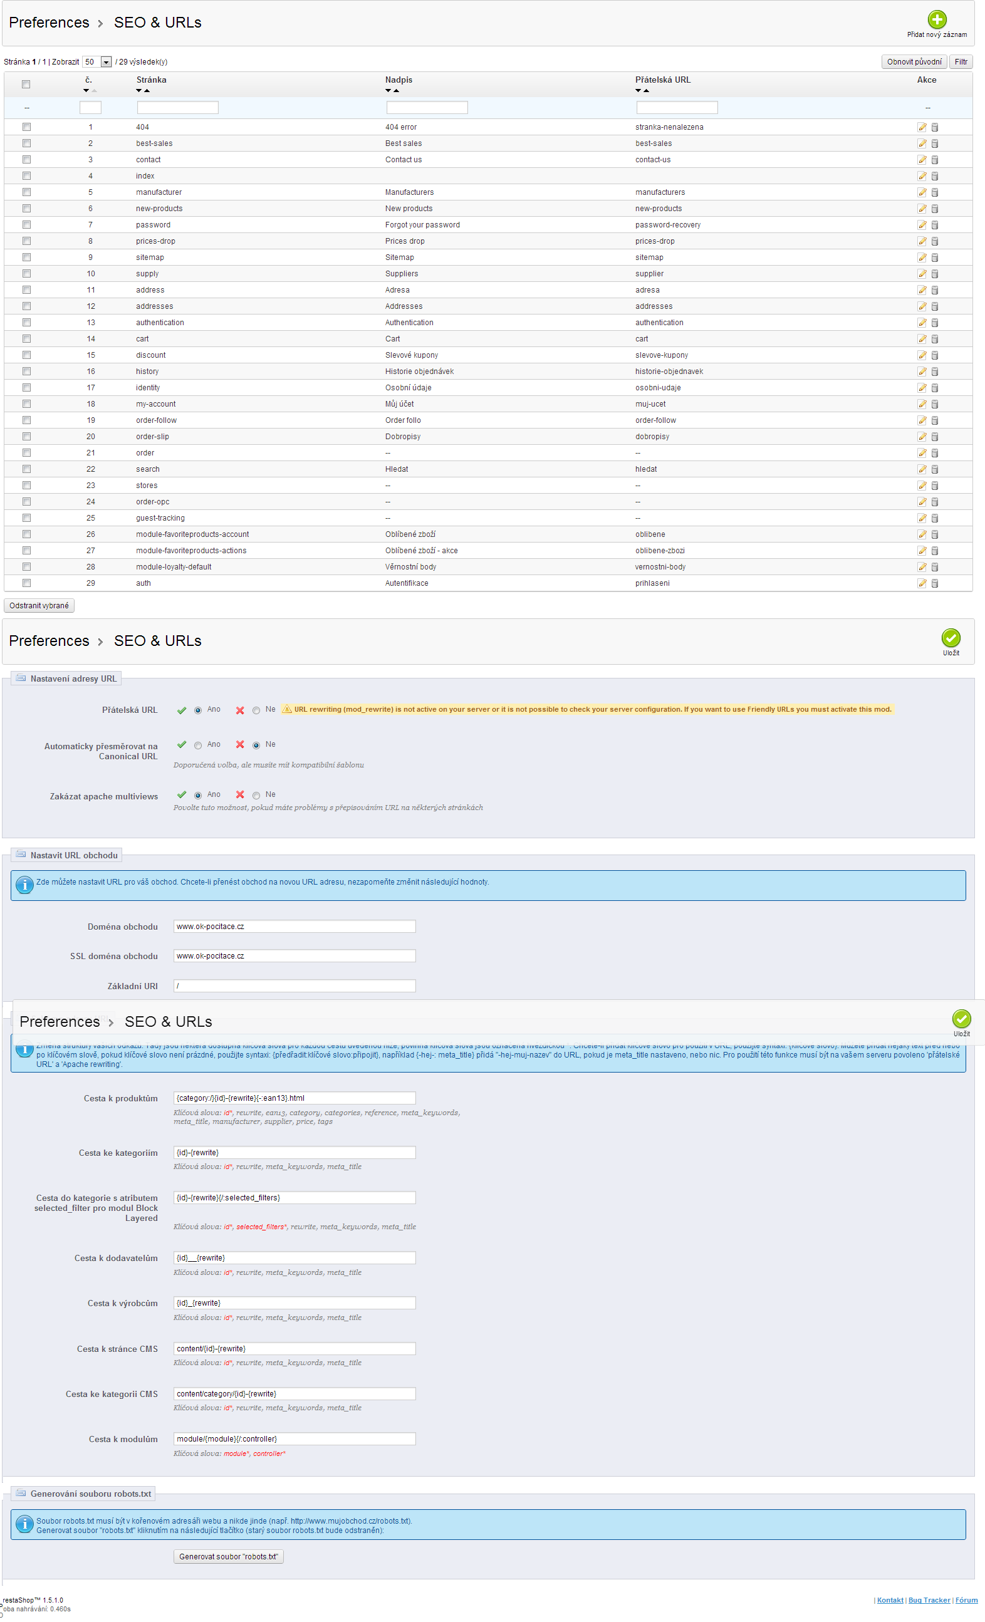Delete the cart row
This screenshot has height=1622, width=985.
pos(935,339)
